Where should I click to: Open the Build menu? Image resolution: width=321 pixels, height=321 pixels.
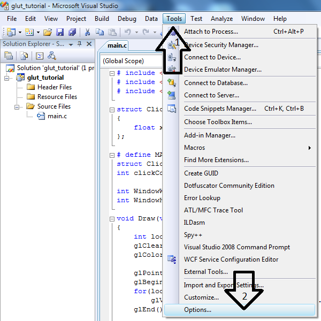(x=102, y=19)
